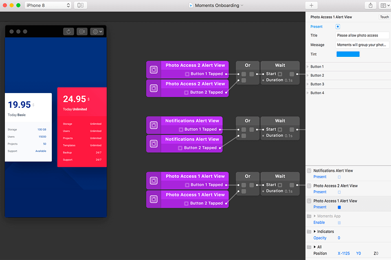391x260 pixels.
Task: Open the iPhone 8 device dropdown
Action: [x=48, y=5]
